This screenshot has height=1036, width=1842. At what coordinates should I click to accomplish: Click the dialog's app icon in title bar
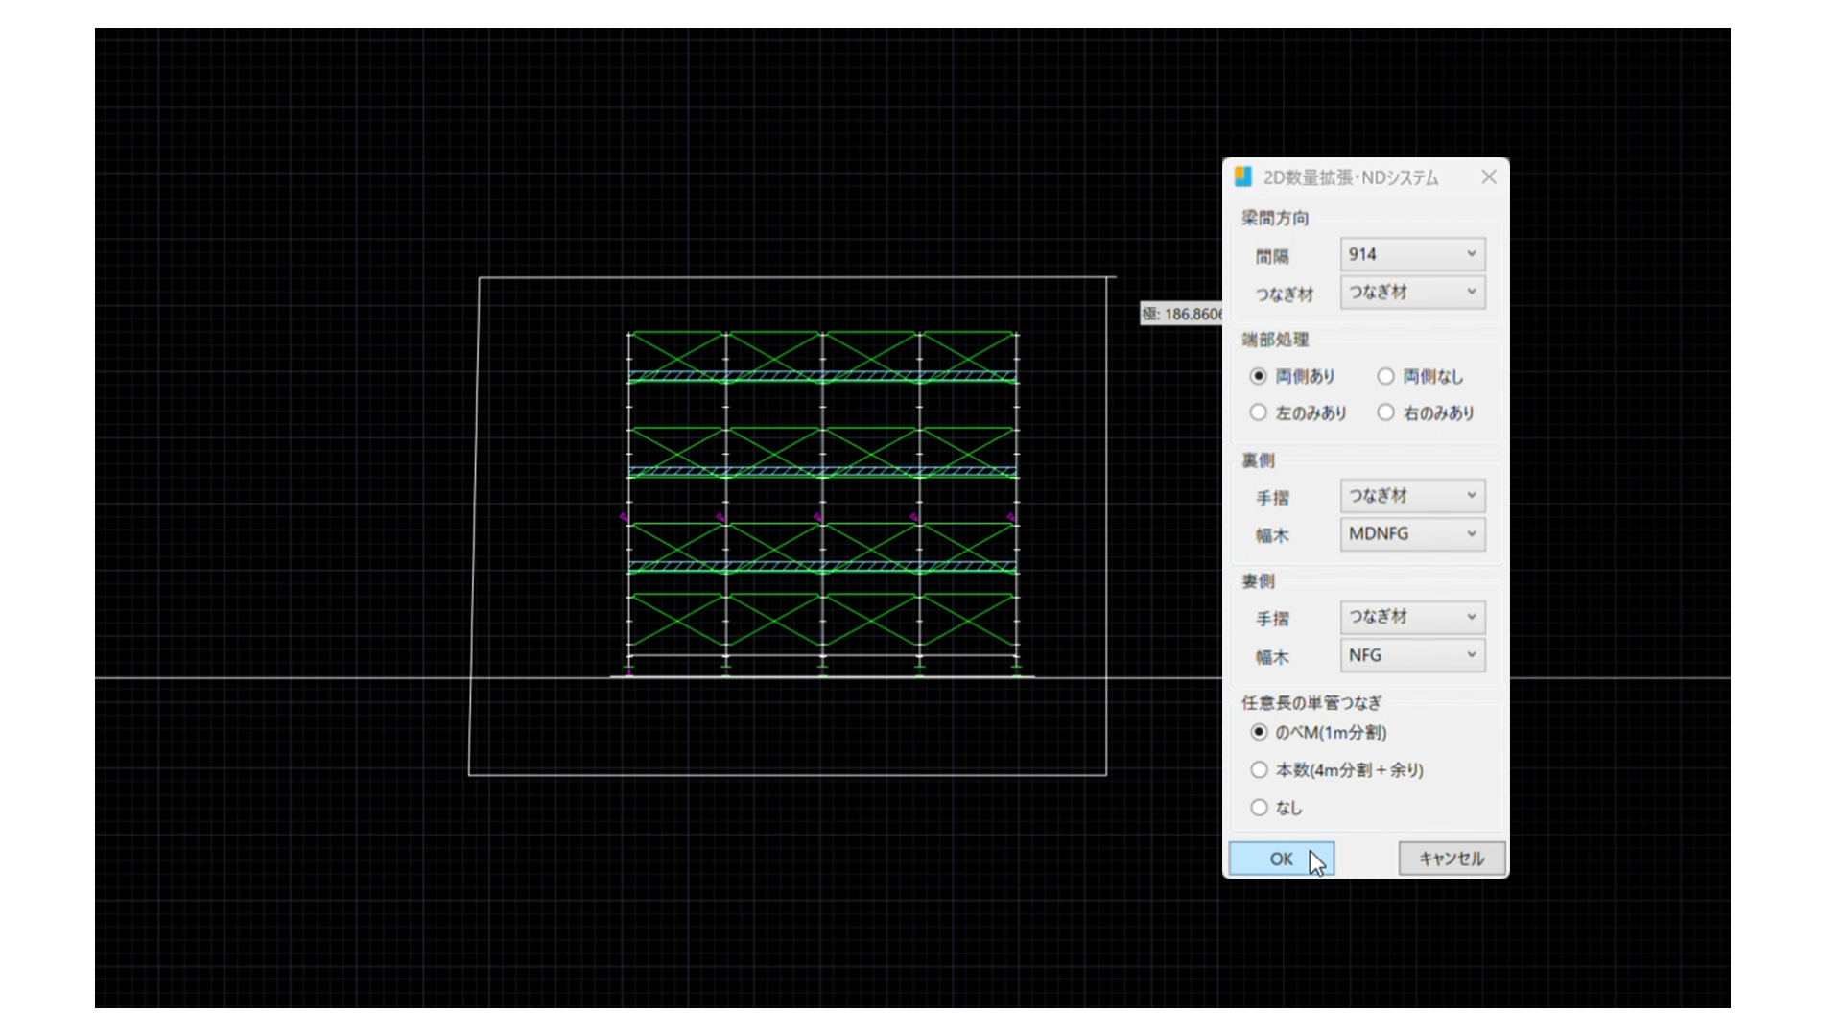[x=1243, y=177]
